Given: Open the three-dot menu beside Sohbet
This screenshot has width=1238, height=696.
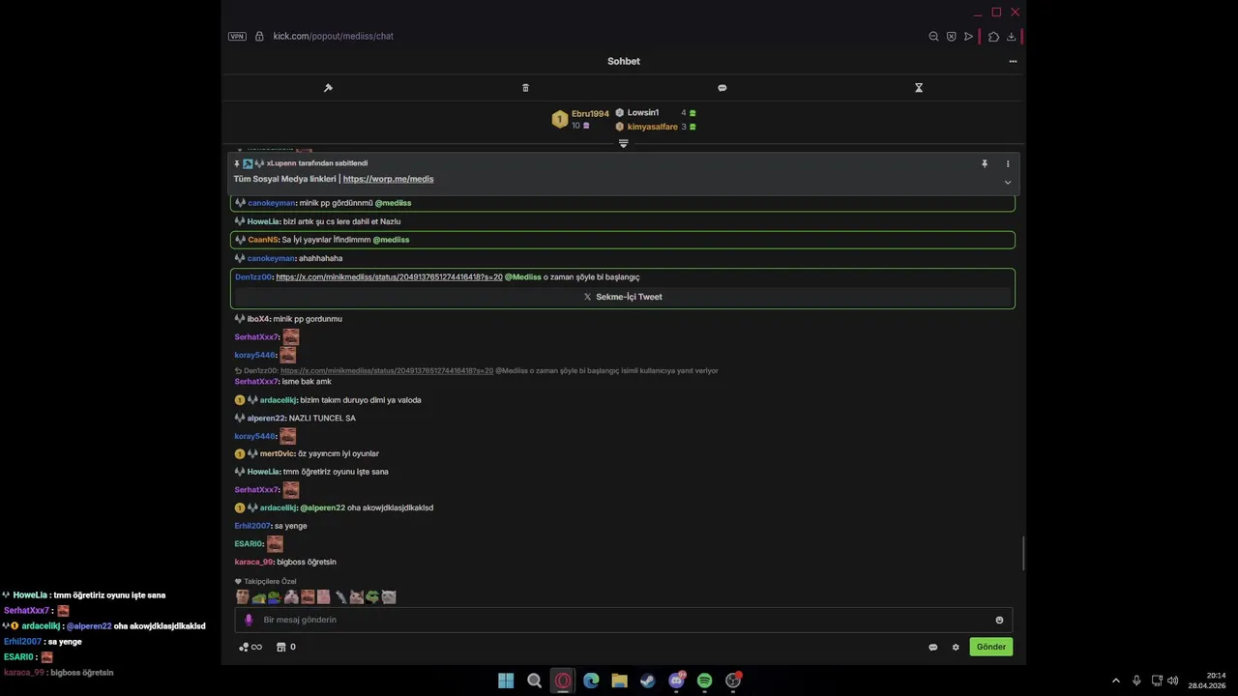Looking at the screenshot, I should [1013, 61].
